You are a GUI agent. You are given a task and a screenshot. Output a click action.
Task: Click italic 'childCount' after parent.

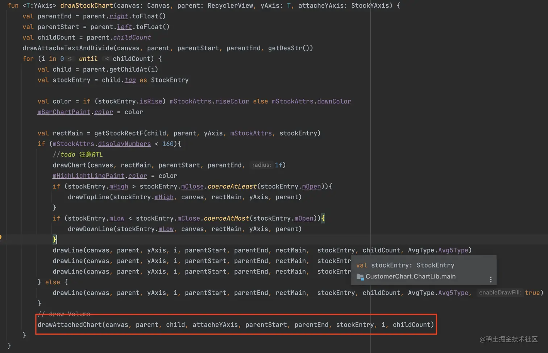(132, 38)
